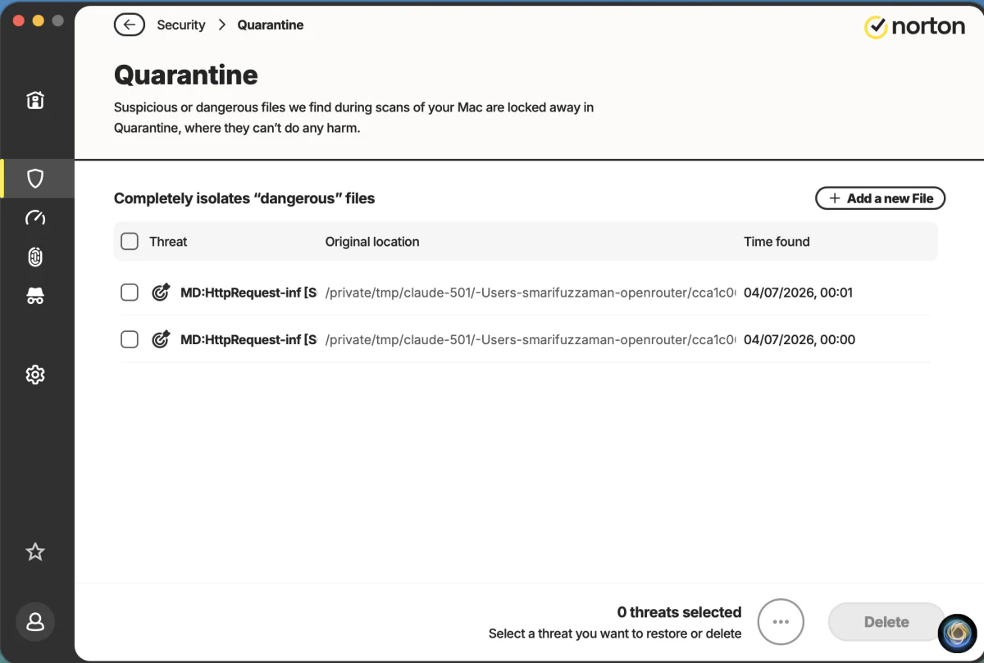Click Add a new File button
Screen dimensions: 984x663
pos(880,198)
